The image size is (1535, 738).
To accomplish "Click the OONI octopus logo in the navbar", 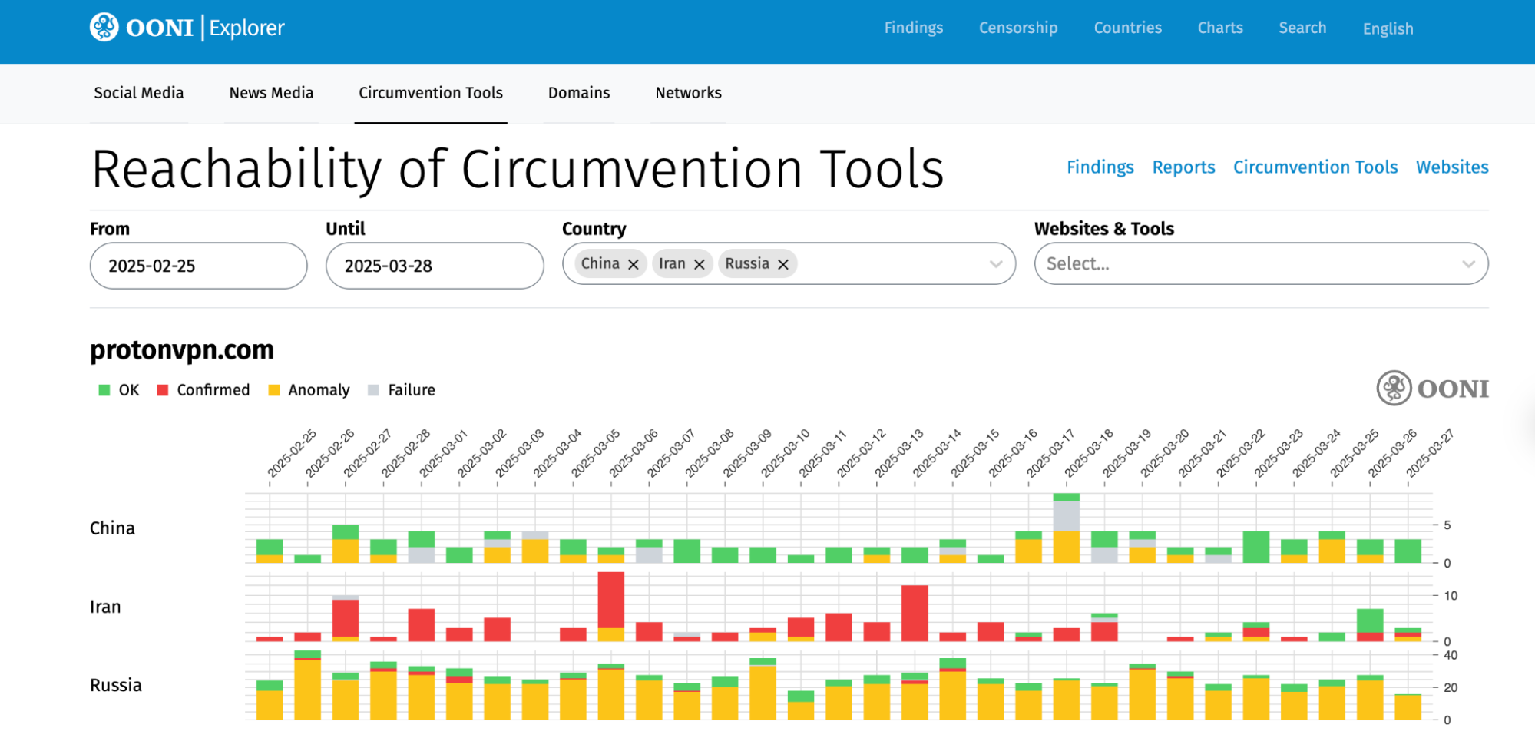I will tap(103, 27).
